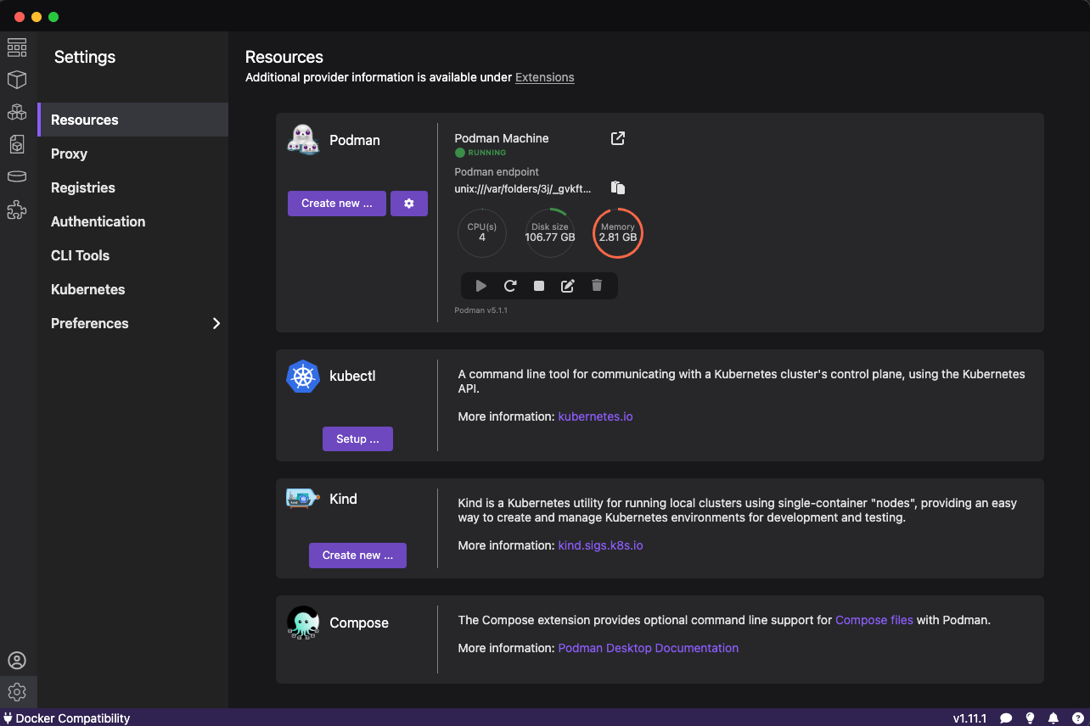Open the Accounts icon in left sidebar
The width and height of the screenshot is (1090, 726).
[x=17, y=661]
